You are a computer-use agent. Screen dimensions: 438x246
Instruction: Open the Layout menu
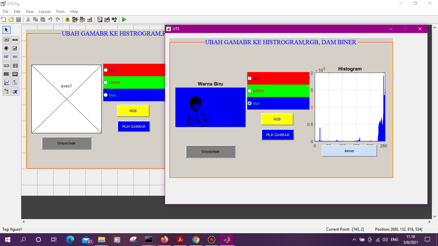pos(45,11)
